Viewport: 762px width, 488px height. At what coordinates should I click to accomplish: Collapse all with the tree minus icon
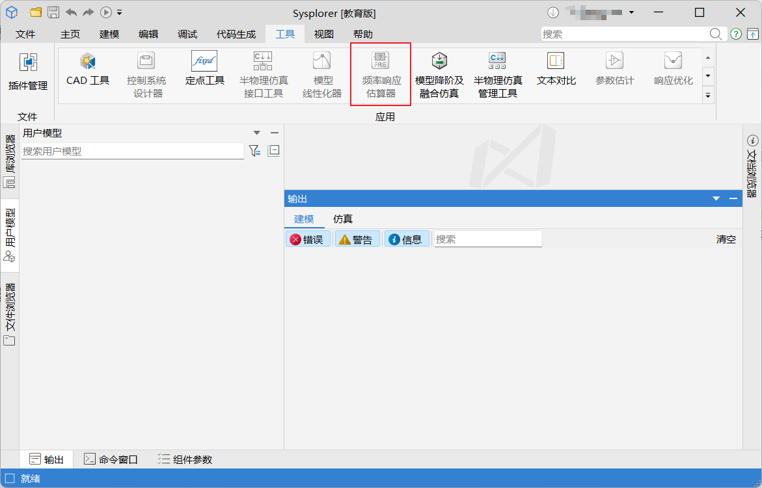274,151
